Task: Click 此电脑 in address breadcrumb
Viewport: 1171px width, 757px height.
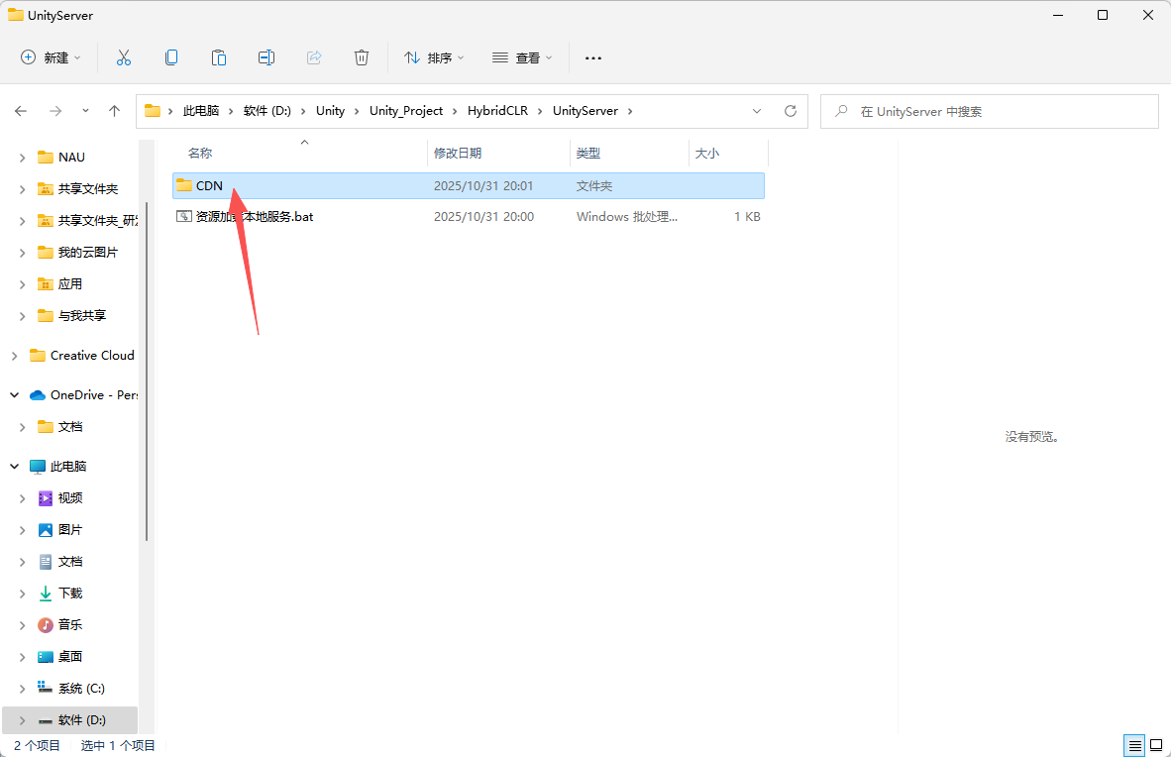Action: pos(201,111)
